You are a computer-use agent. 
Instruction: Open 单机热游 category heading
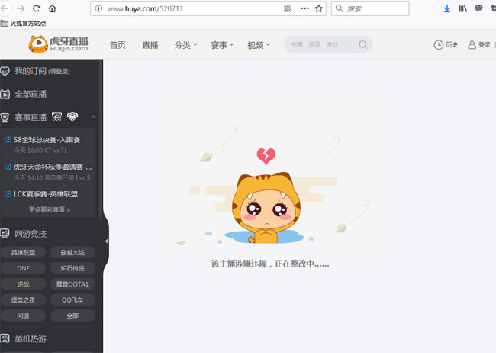coord(31,338)
